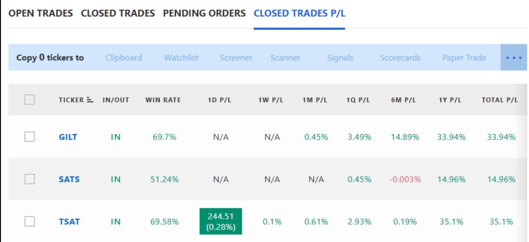Send tickers to Paper Trade

pyautogui.click(x=464, y=58)
